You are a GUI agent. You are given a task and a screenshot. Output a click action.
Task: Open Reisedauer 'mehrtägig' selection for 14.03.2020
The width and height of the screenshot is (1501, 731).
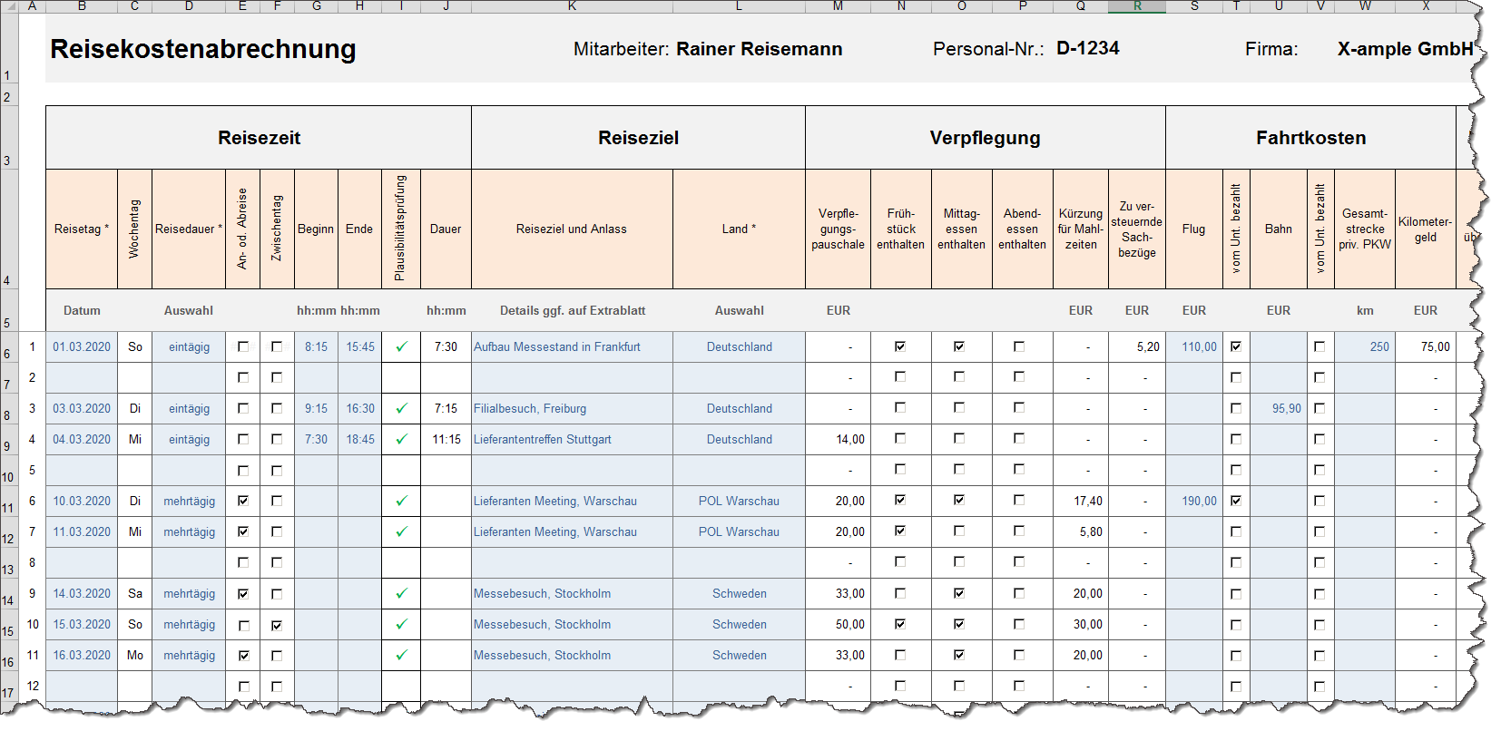click(x=189, y=593)
